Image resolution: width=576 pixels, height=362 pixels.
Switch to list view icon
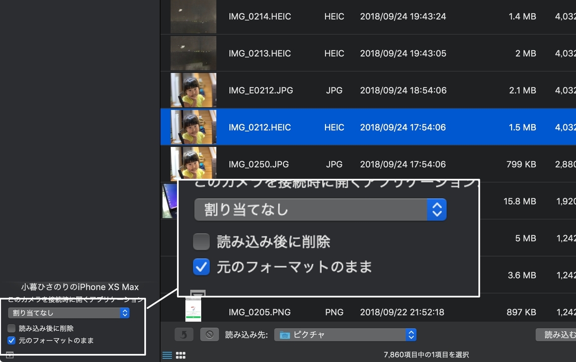167,355
